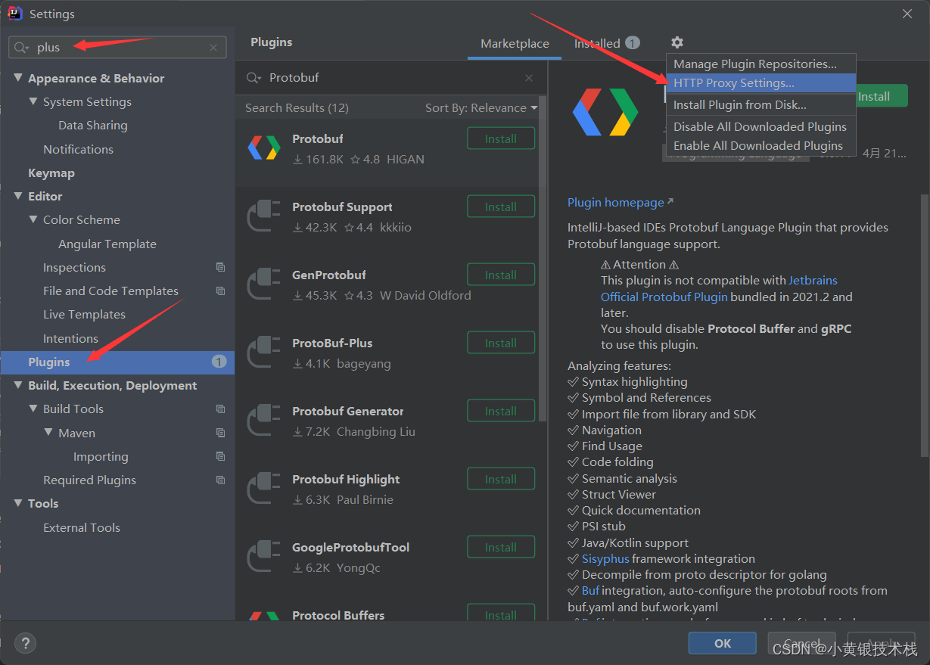Focus the plugin search field with Protobuf
This screenshot has width=930, height=665.
coord(390,78)
